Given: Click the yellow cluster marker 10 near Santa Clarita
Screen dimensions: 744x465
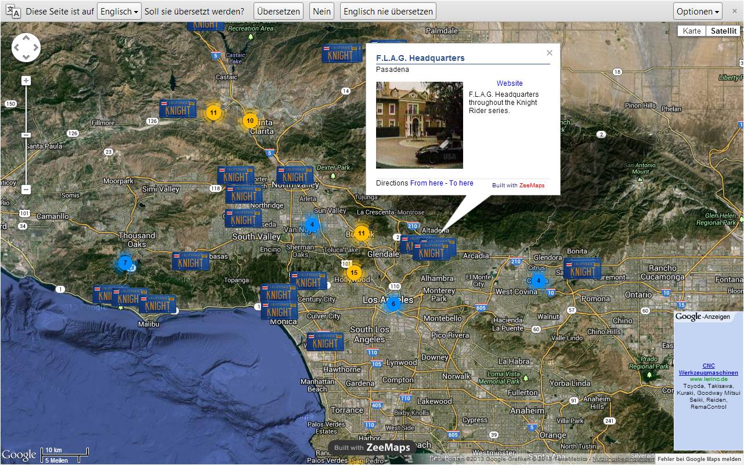Looking at the screenshot, I should click(250, 121).
